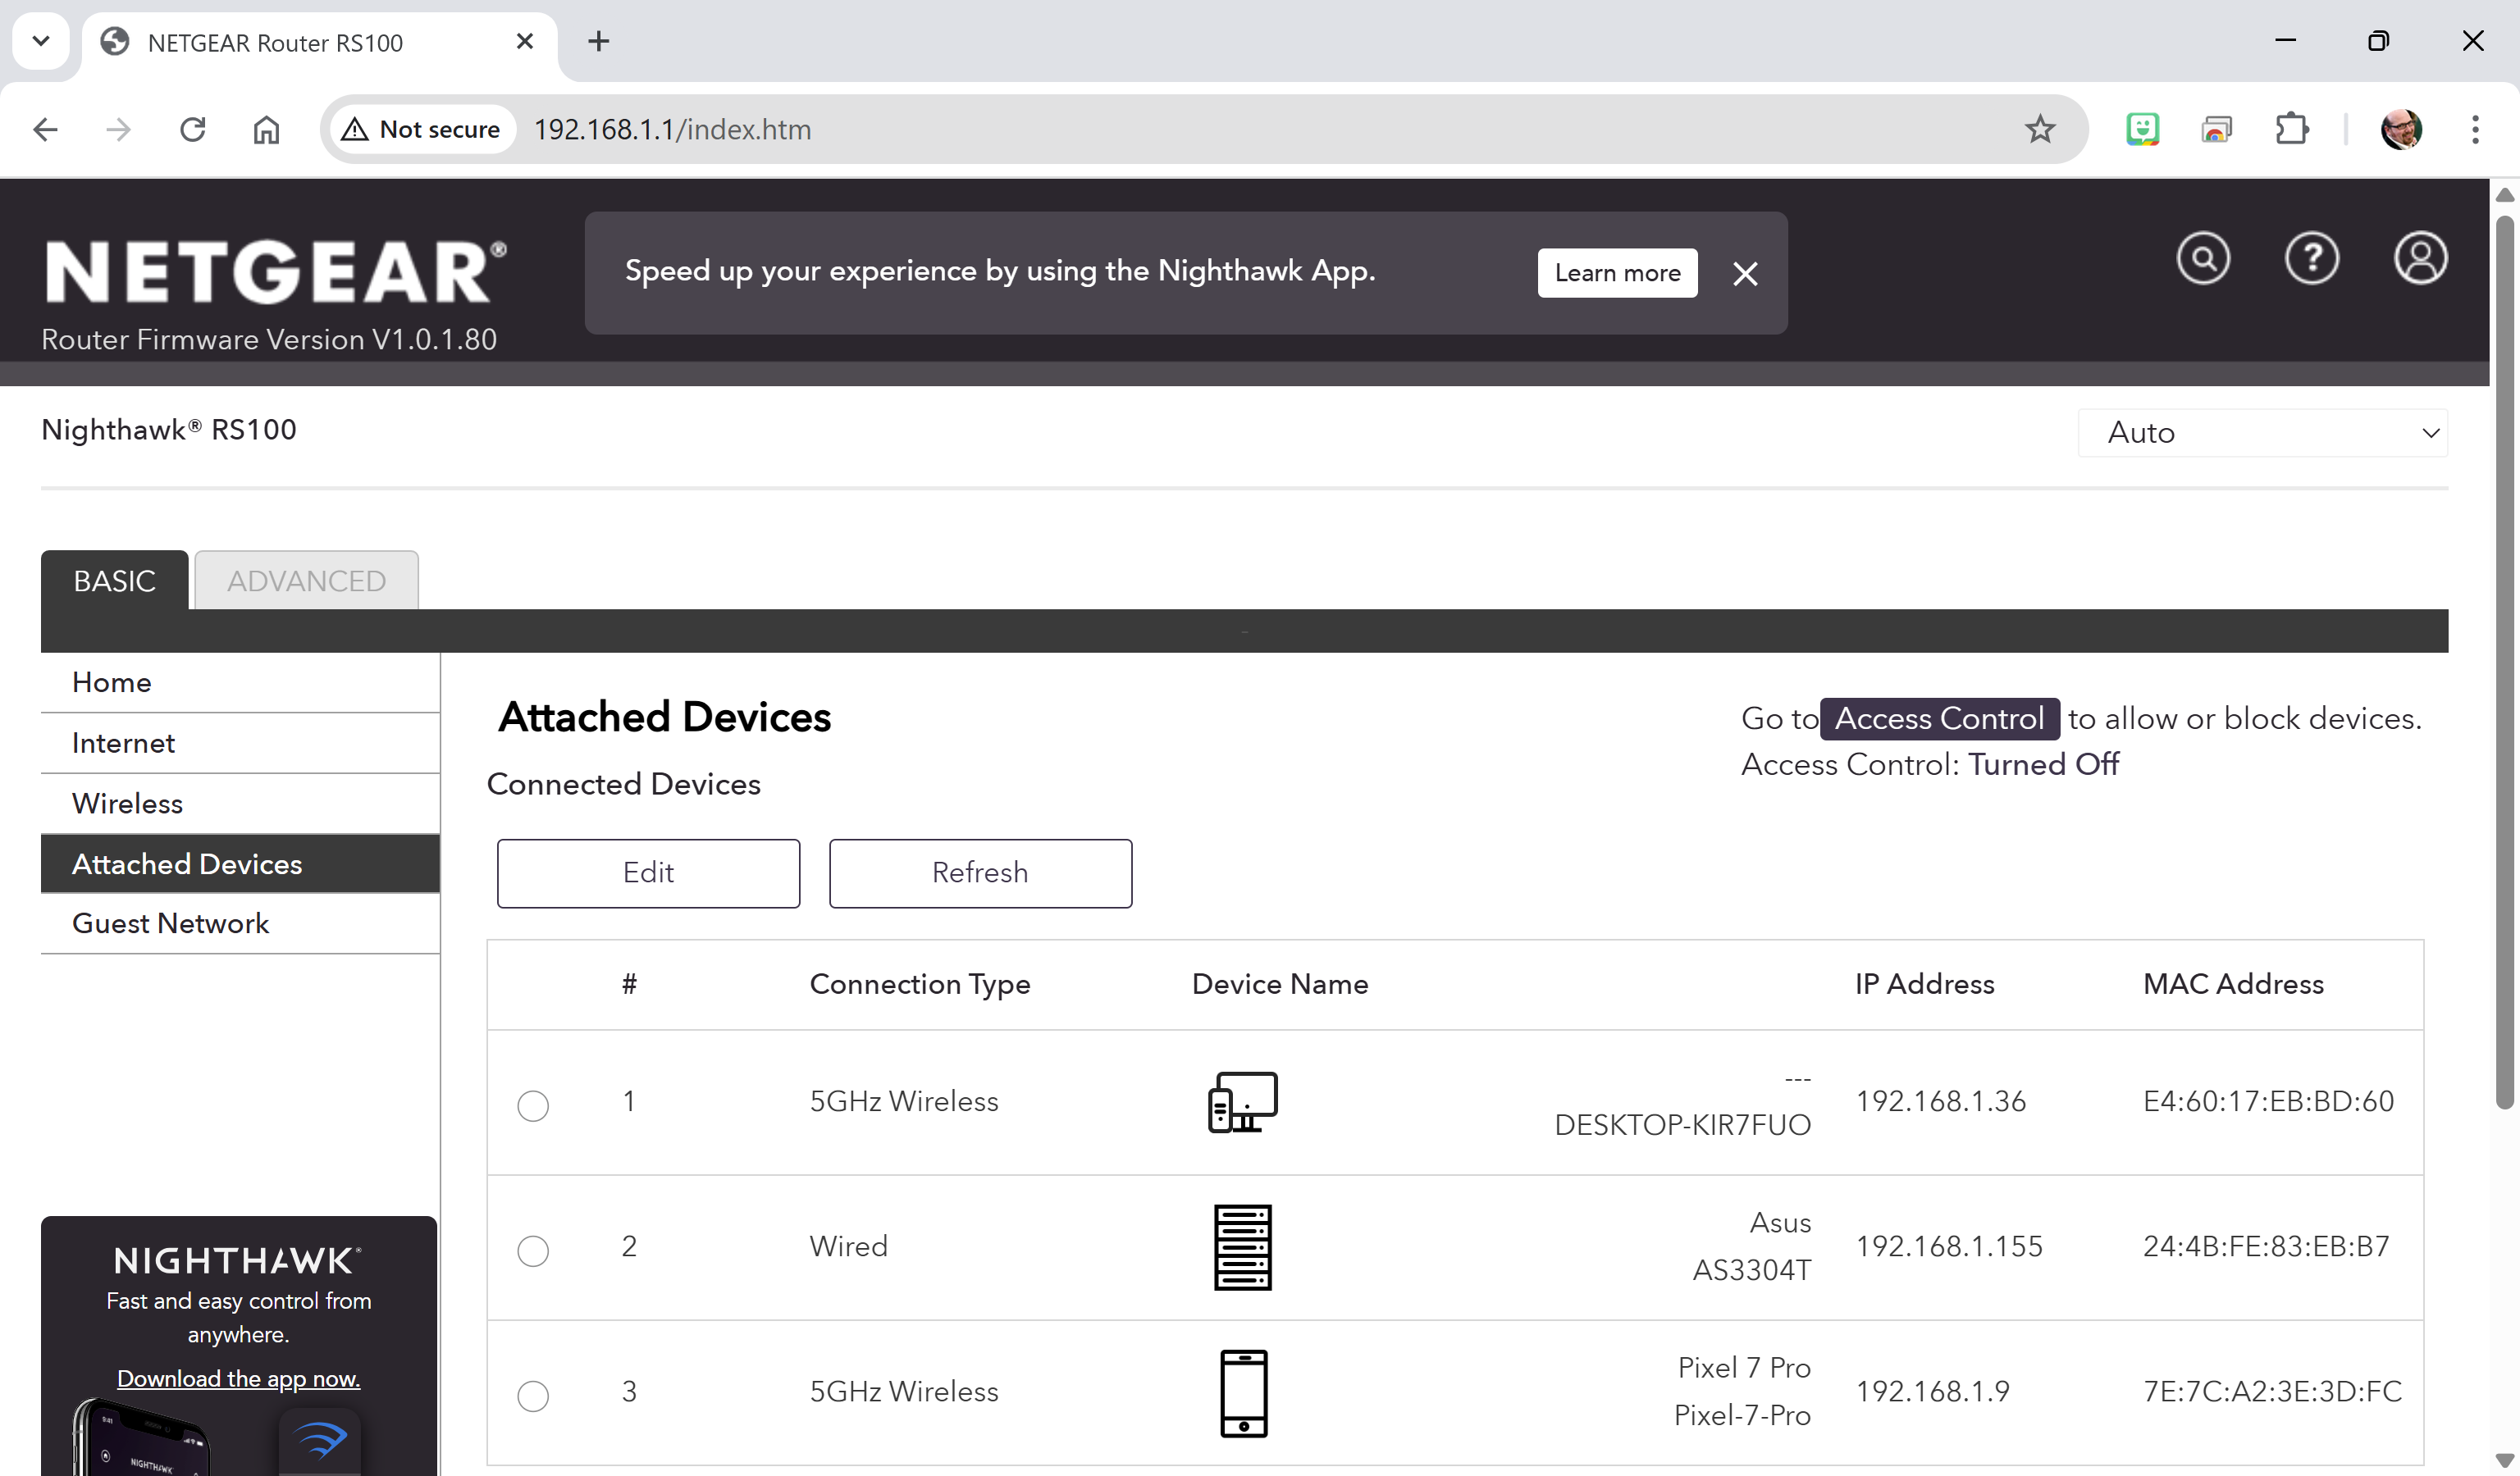Click the server device icon in row 2
The height and width of the screenshot is (1476, 2520).
point(1243,1247)
